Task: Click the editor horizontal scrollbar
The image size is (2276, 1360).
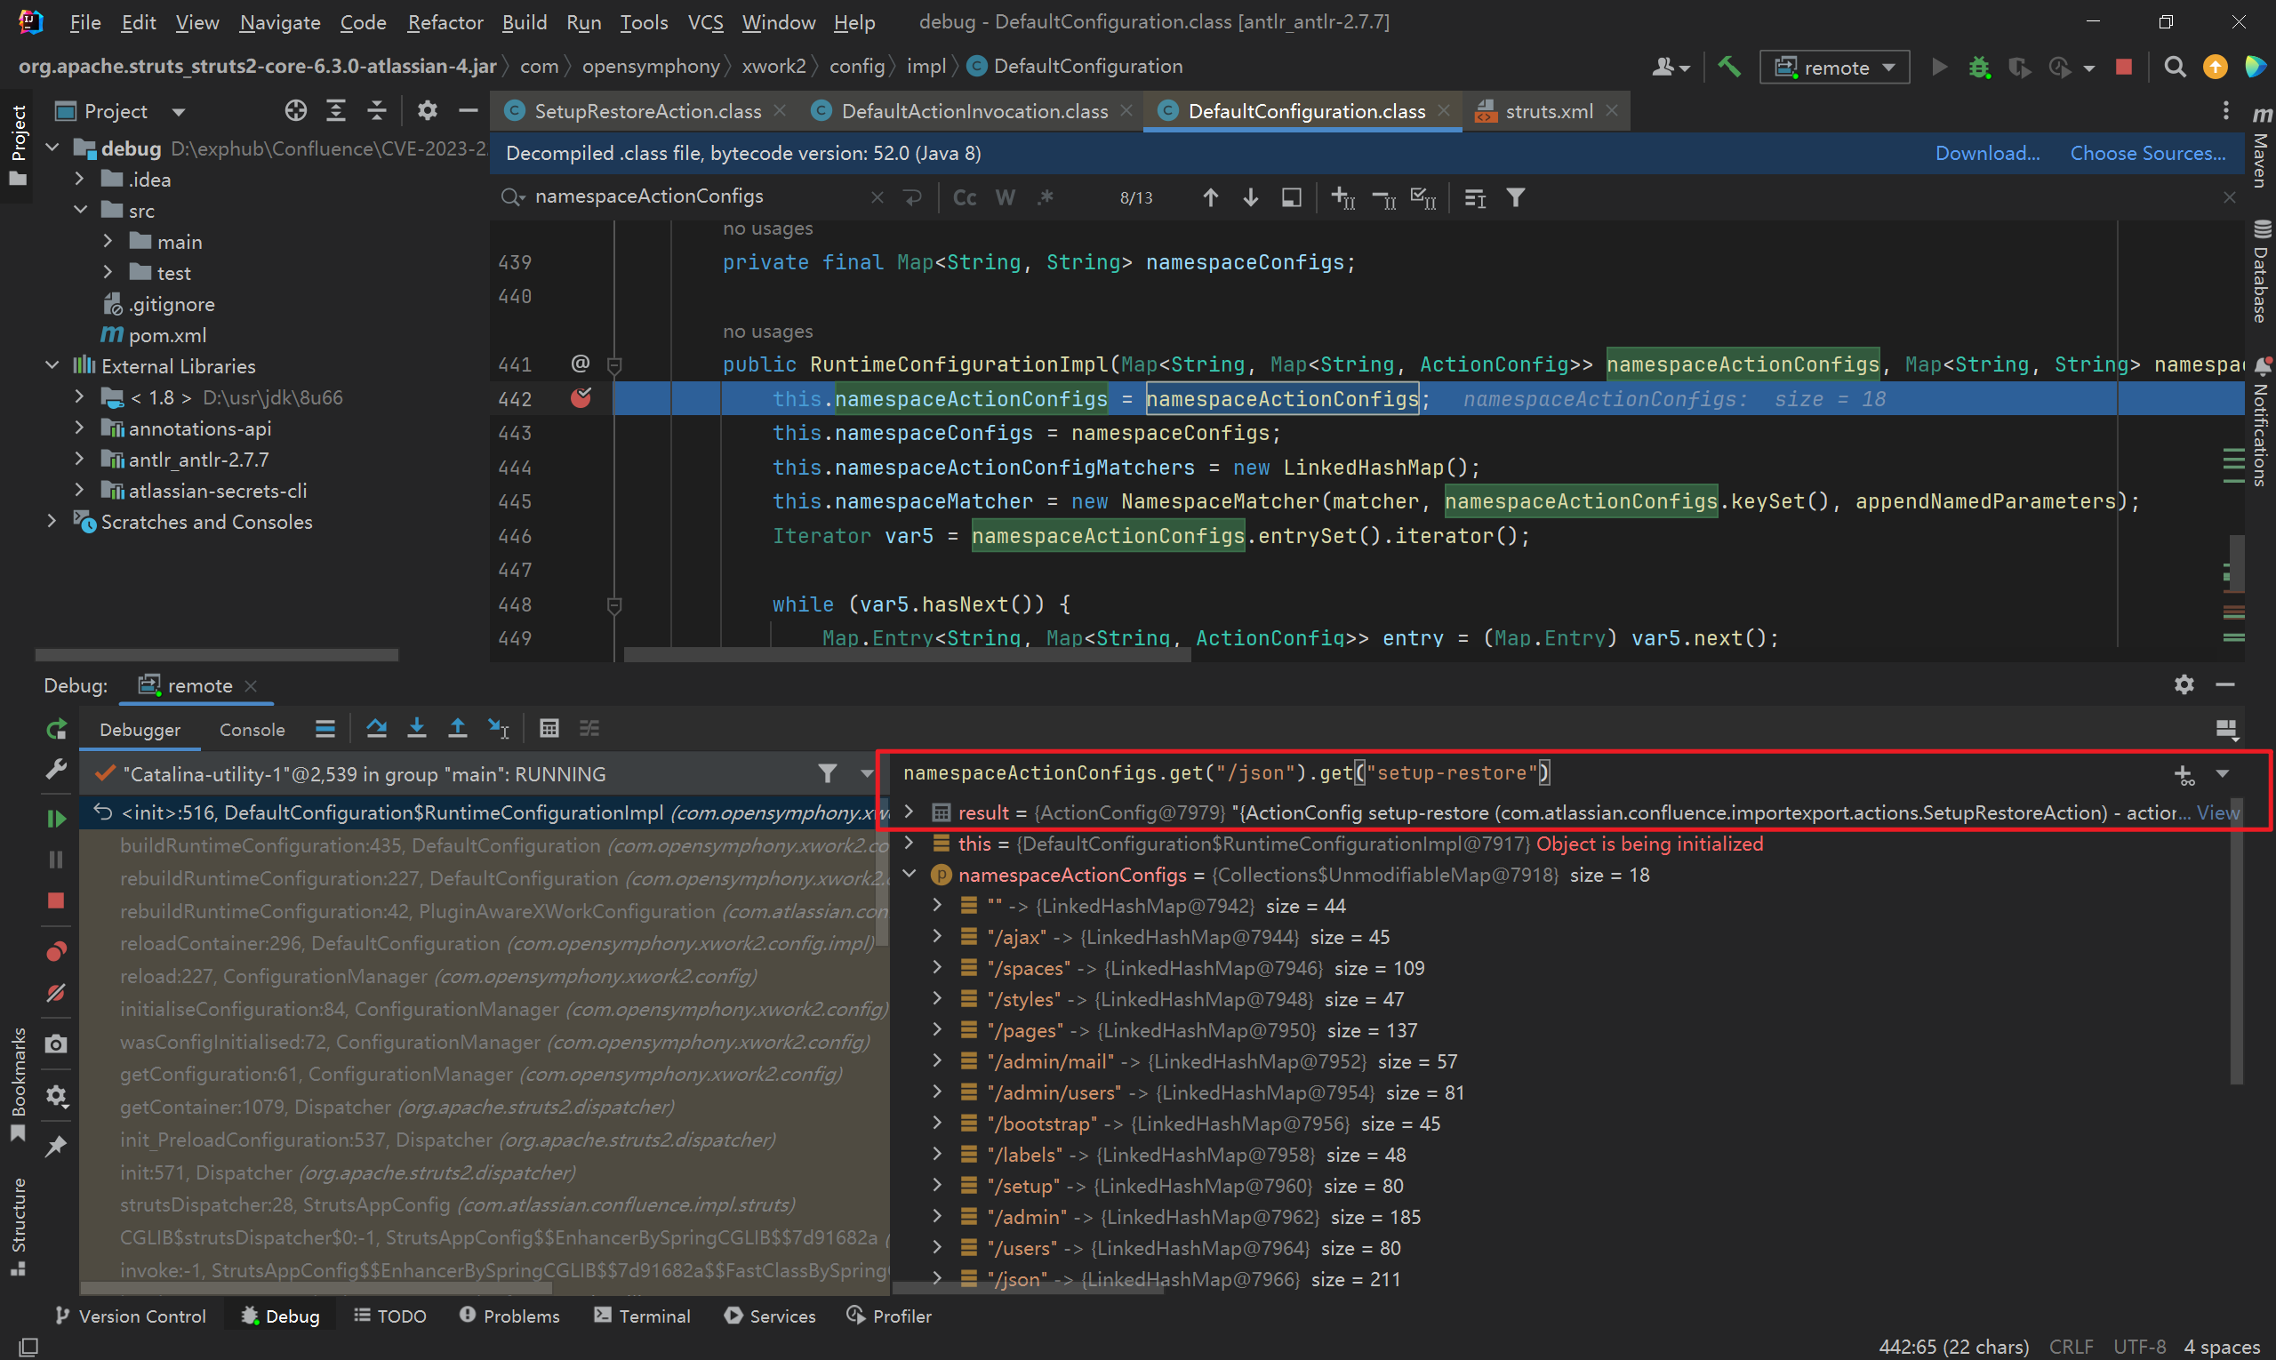Action: coord(907,655)
